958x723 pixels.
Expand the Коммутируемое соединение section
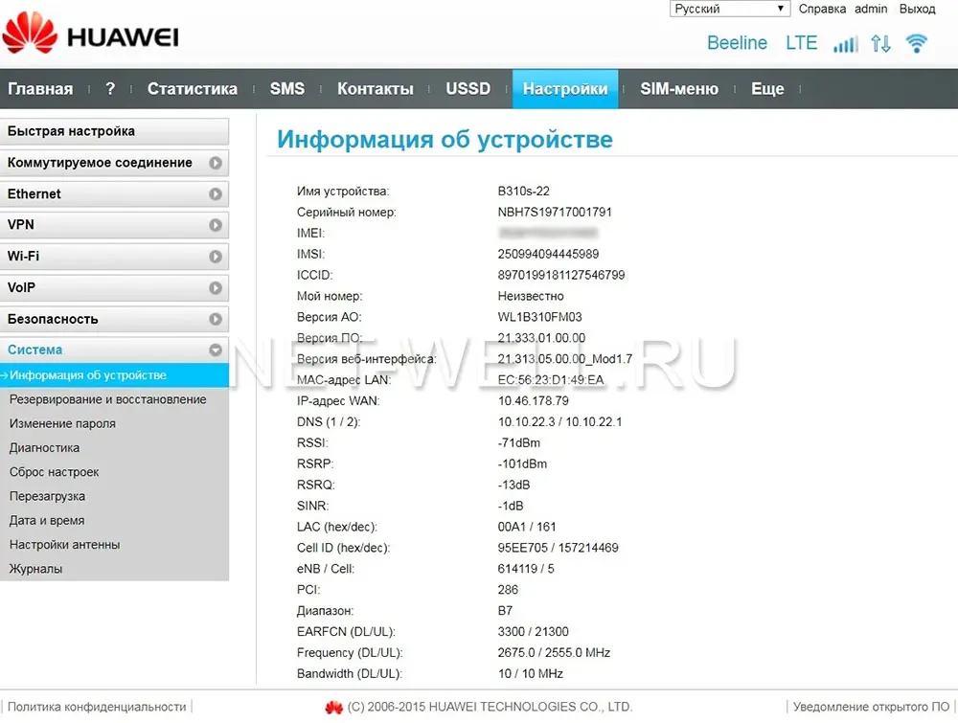(x=115, y=163)
